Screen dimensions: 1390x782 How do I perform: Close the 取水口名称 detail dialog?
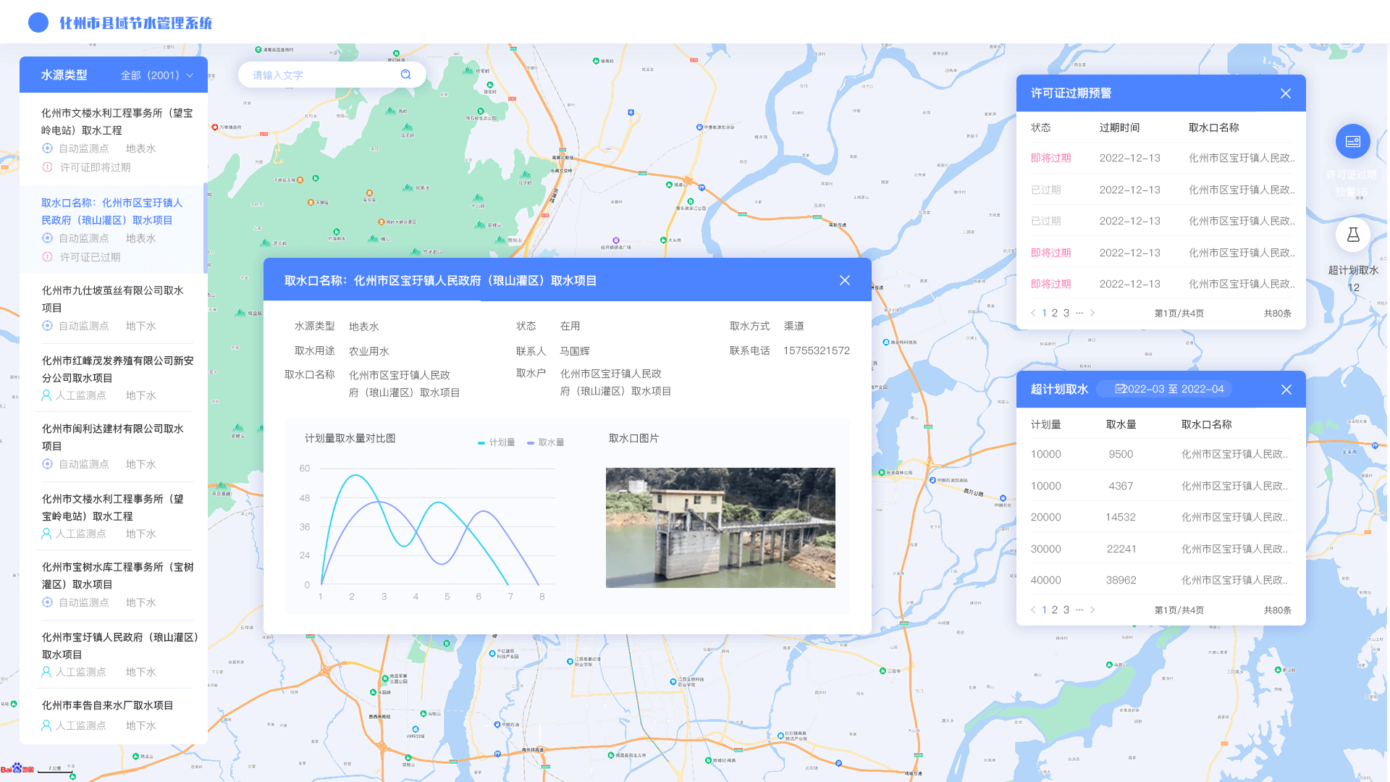845,280
